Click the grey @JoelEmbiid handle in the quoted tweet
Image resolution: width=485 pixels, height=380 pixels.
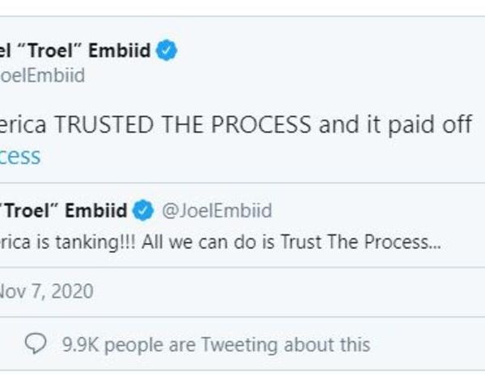pyautogui.click(x=217, y=212)
